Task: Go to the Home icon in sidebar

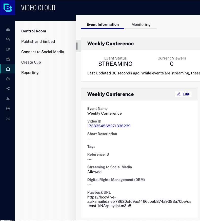Action: click(8, 29)
